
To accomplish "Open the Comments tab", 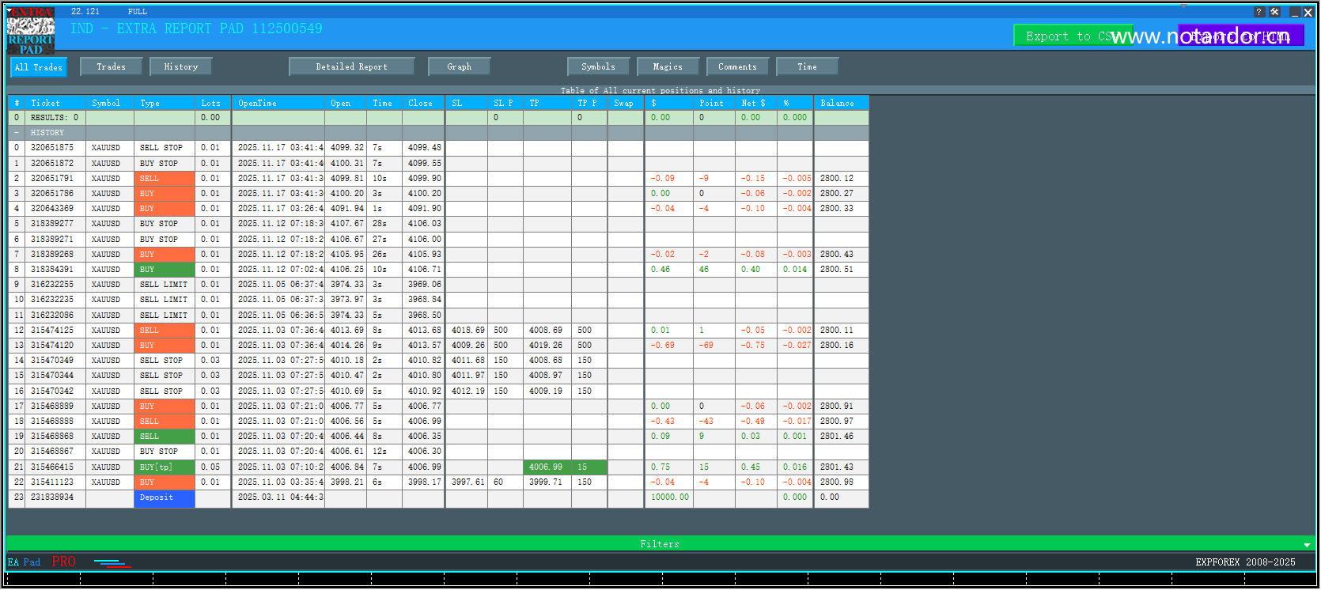I will point(738,66).
